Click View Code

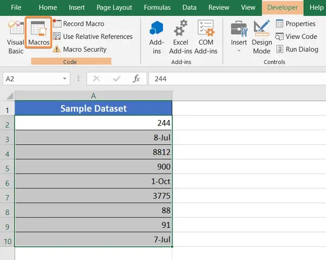tap(296, 37)
